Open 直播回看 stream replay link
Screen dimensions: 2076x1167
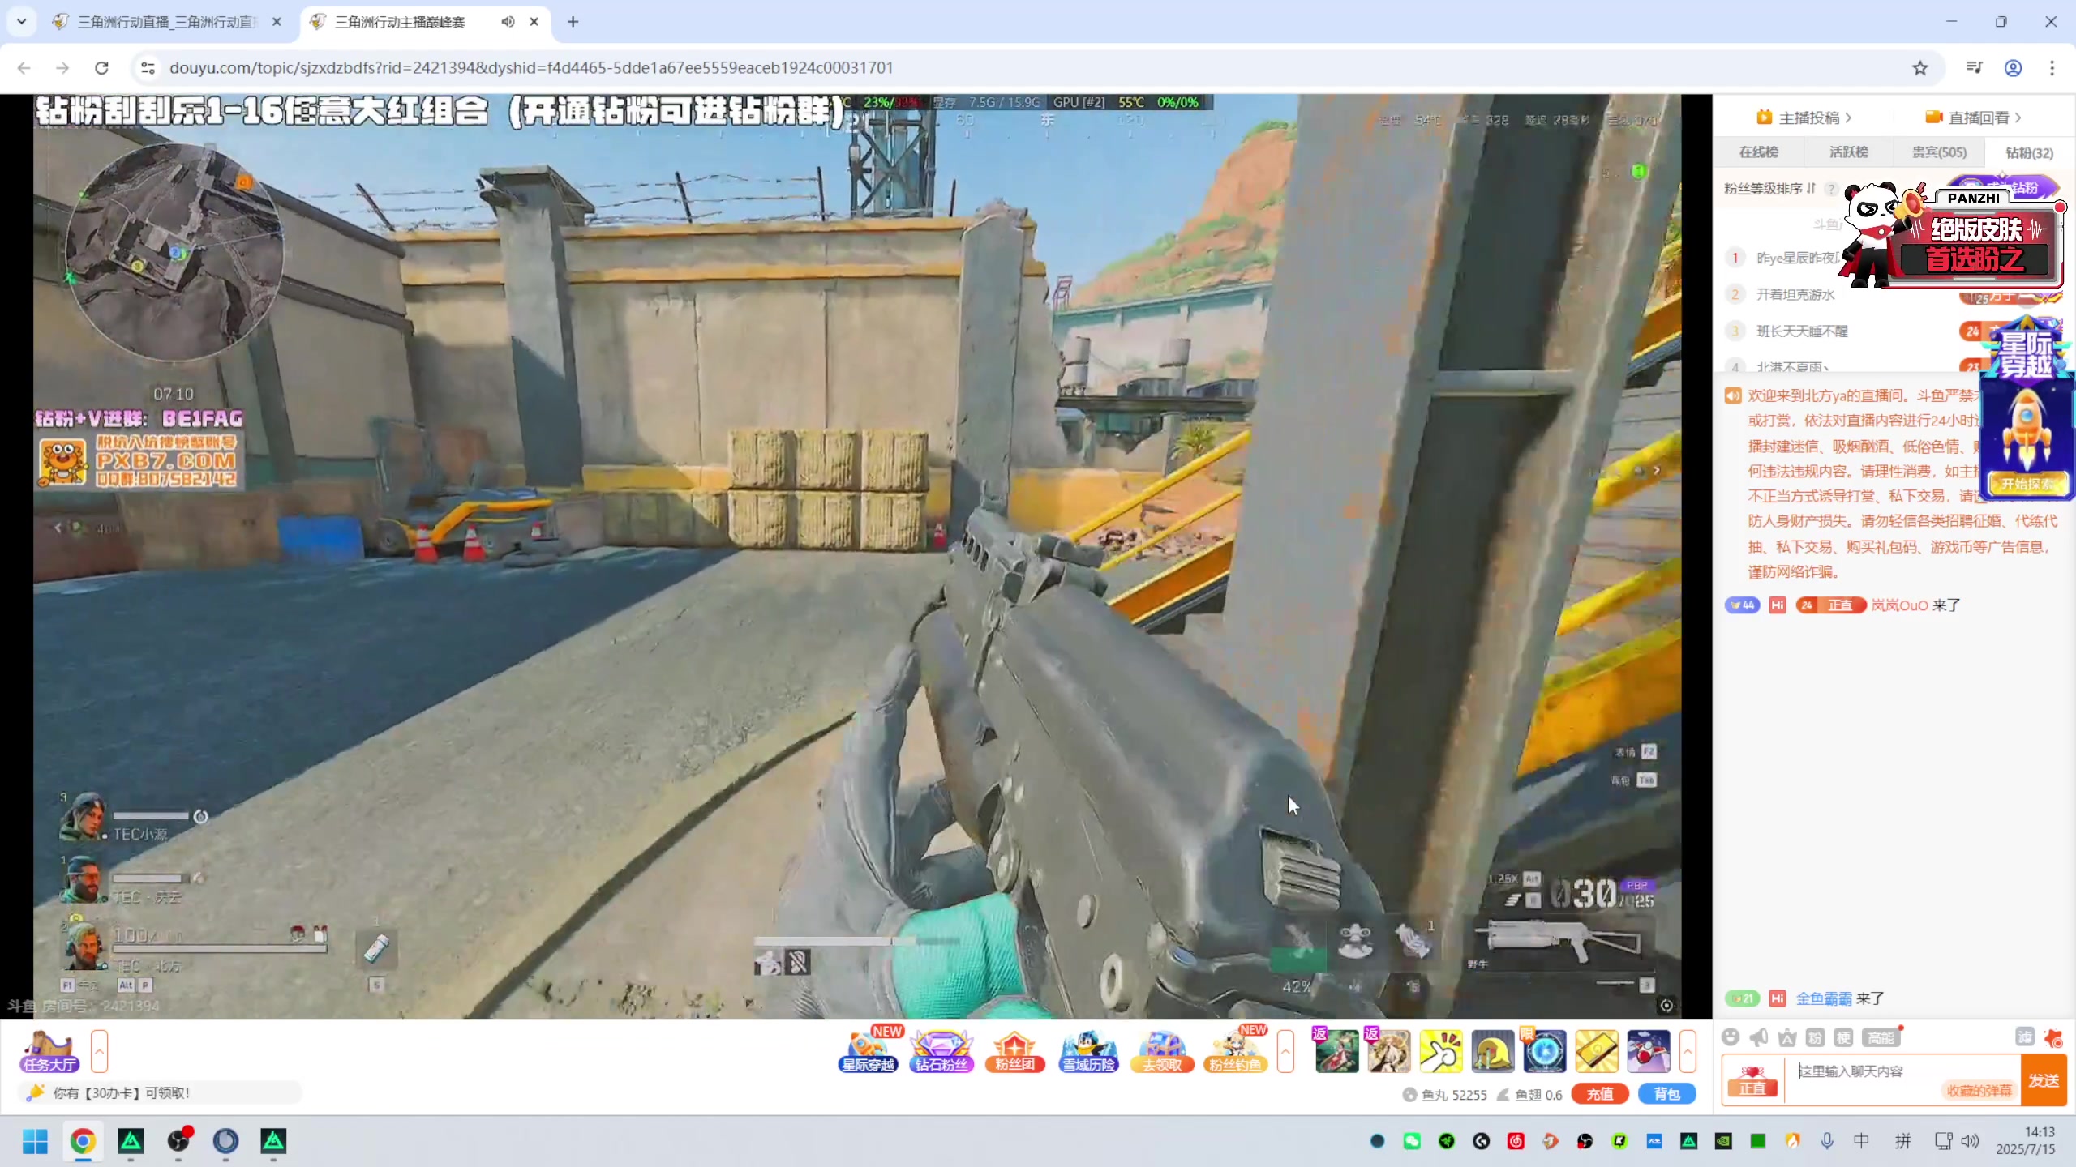click(1973, 118)
